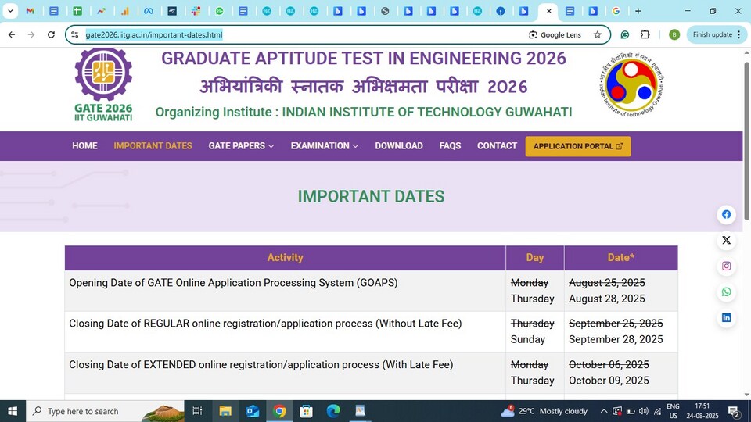This screenshot has width=751, height=422.
Task: Open the Chrome profile avatar B
Action: pos(674,34)
